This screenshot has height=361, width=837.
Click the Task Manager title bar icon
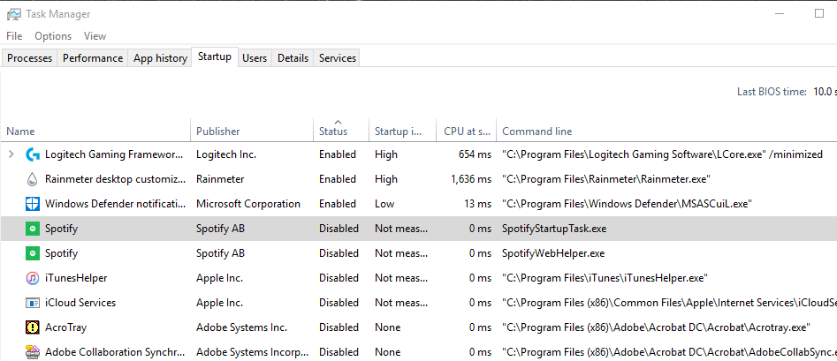[14, 14]
